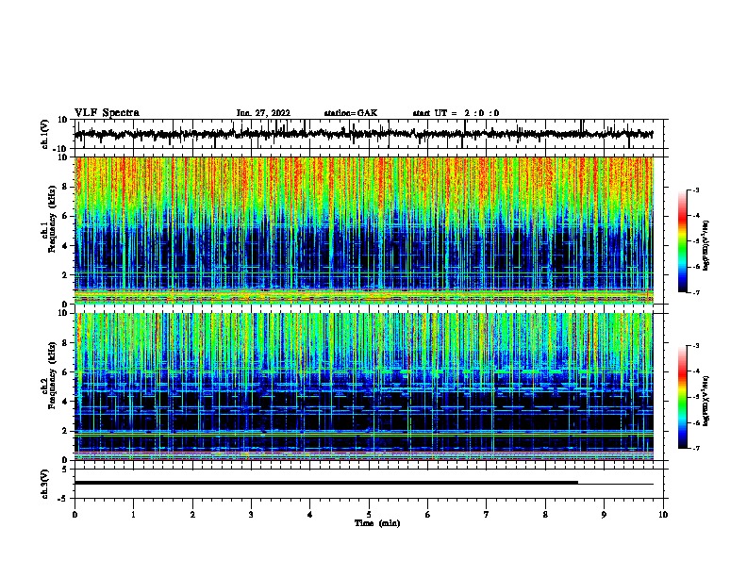Click the ch.1 voltage waveform trace
Image resolution: width=747 pixels, height=577 pixels.
363,134
